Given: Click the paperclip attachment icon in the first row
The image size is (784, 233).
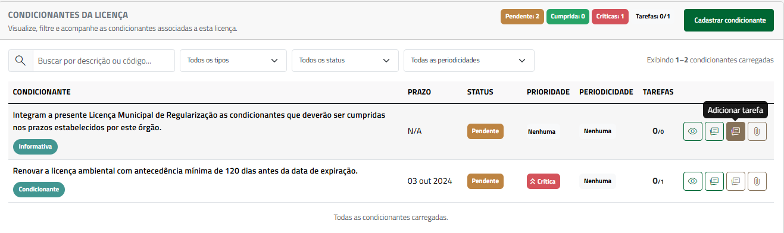Looking at the screenshot, I should pos(757,131).
